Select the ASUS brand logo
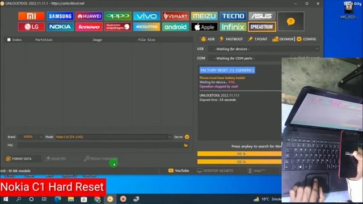 pos(262,16)
